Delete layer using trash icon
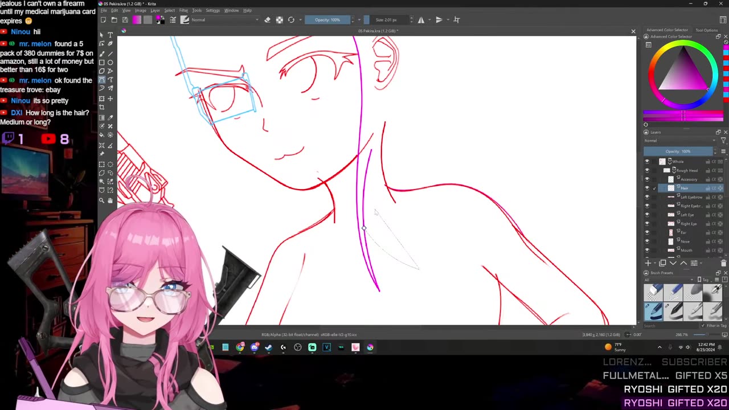The height and width of the screenshot is (410, 729). 723,263
